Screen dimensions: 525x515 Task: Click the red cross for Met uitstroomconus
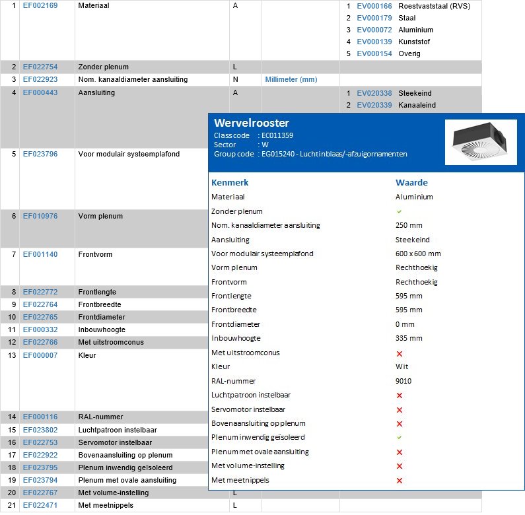pyautogui.click(x=399, y=353)
